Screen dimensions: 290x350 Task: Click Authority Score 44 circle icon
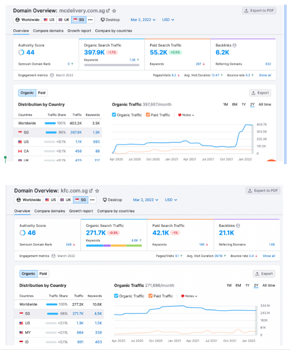pyautogui.click(x=21, y=52)
